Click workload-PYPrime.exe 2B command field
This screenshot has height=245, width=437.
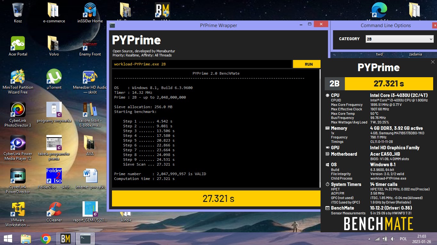202,64
